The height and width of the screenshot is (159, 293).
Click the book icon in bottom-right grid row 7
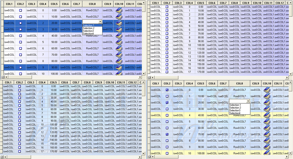267,134
